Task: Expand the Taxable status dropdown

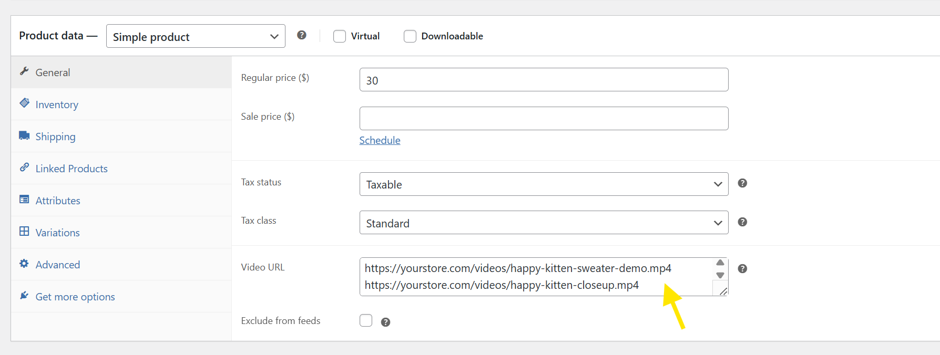Action: click(x=544, y=184)
